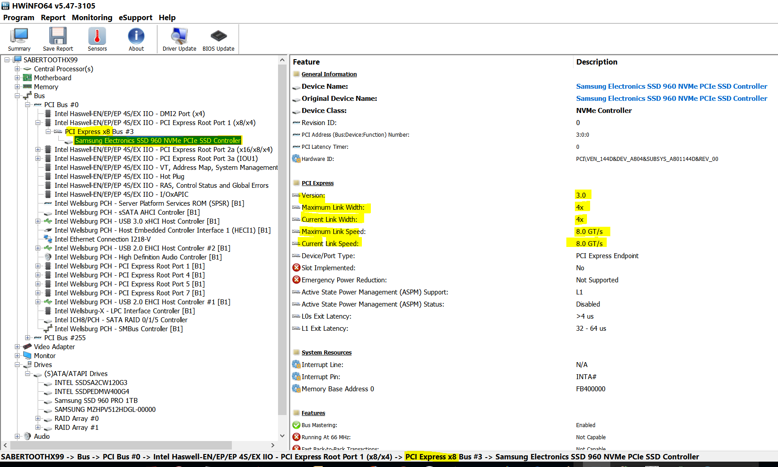Click the Memory module icon
This screenshot has height=467, width=778.
[x=27, y=86]
